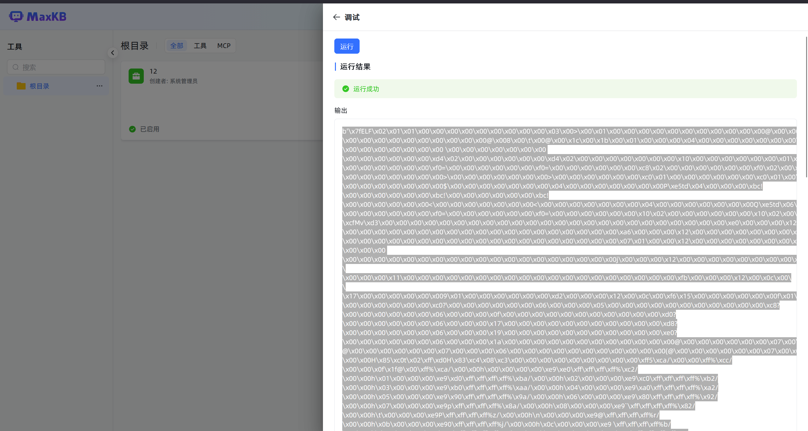Click the yellow folder icon for 根目录
This screenshot has height=431, width=808.
(x=21, y=86)
